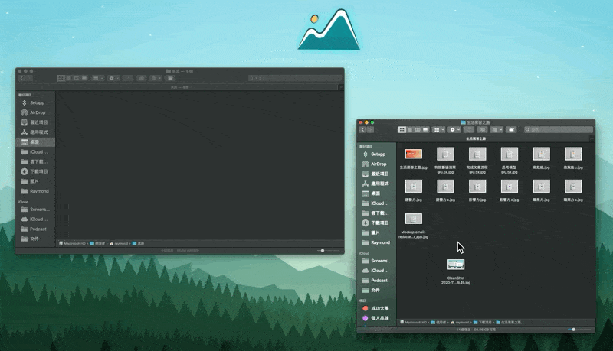Click Share button in 生活黑客之路 window toolbar
This screenshot has width=613, height=351.
click(469, 130)
